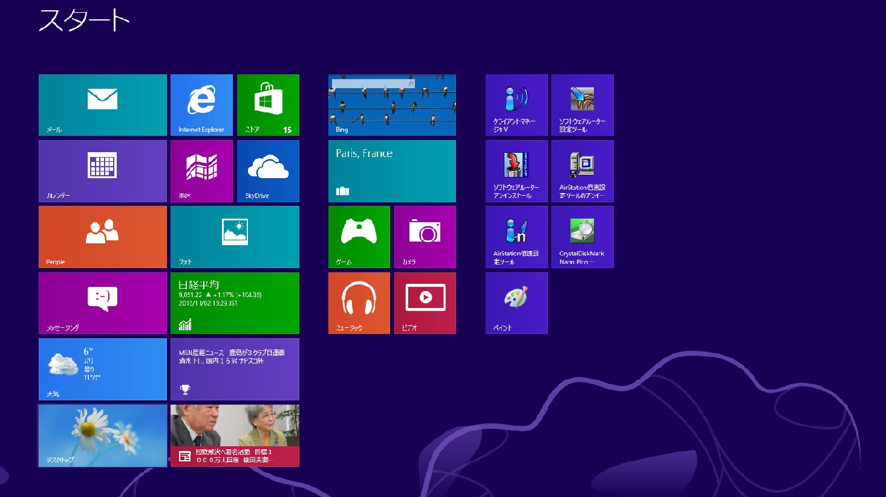
Task: Open the Maps tile
Action: click(201, 171)
